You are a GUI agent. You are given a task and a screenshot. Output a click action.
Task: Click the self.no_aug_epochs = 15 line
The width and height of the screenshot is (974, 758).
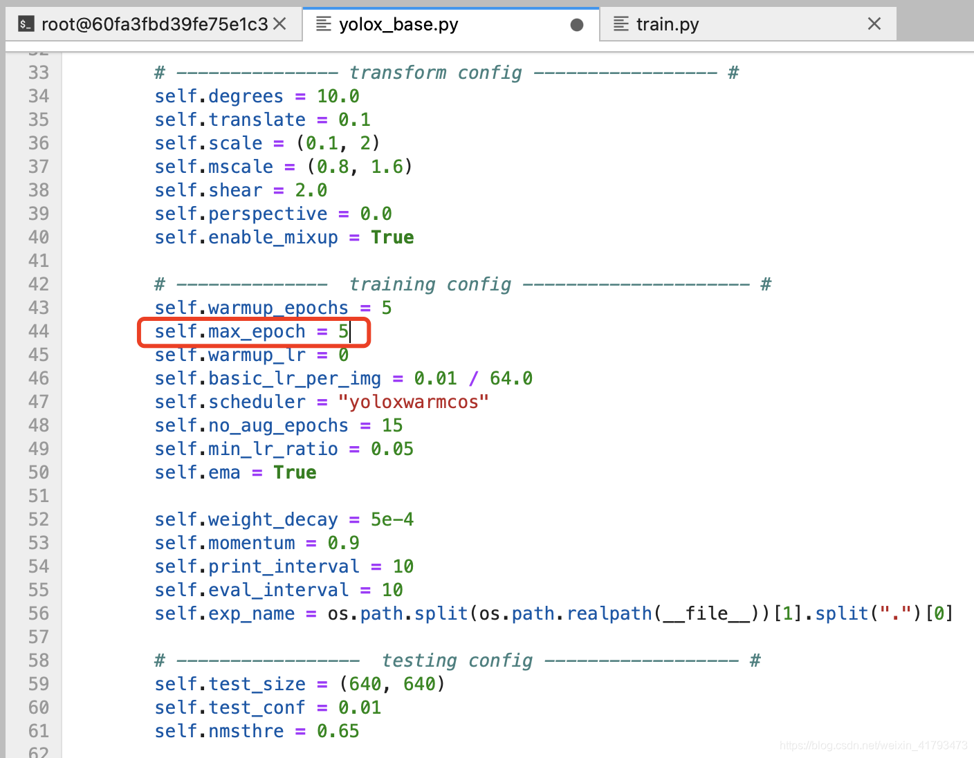(279, 425)
